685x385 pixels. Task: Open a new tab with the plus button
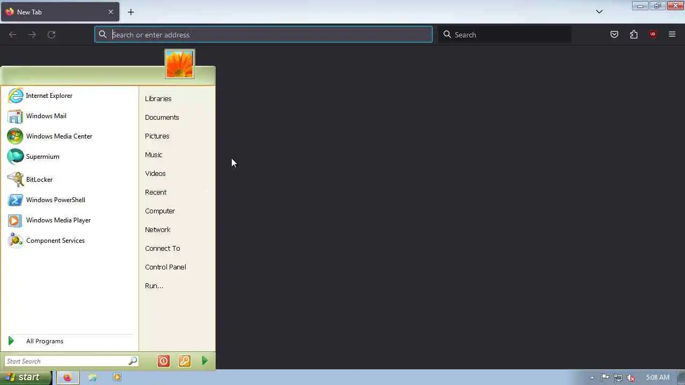(131, 12)
